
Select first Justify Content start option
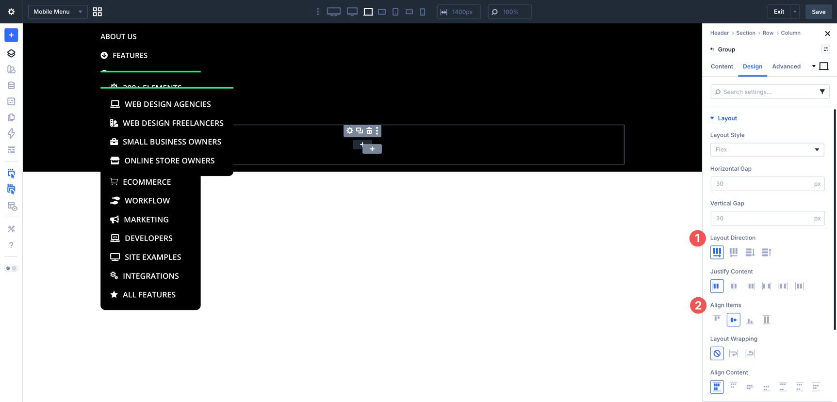click(717, 286)
